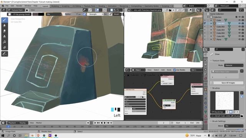This screenshot has height=138, width=246.
Task: Toggle strength pressure sensitivity button
Action: pos(110,14)
